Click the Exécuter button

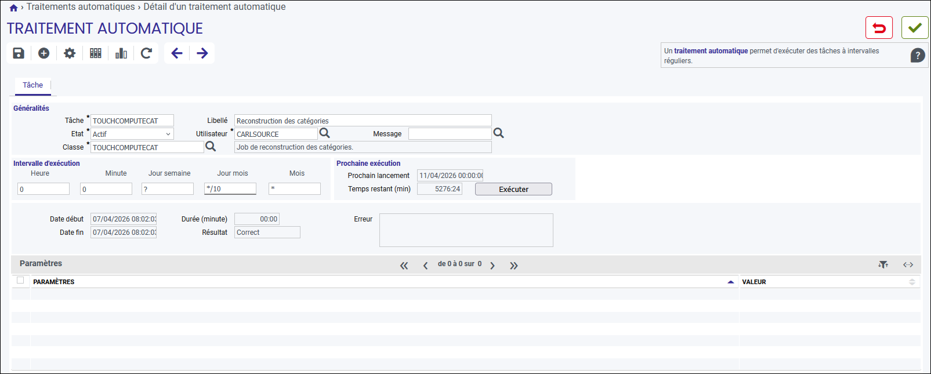(x=513, y=189)
